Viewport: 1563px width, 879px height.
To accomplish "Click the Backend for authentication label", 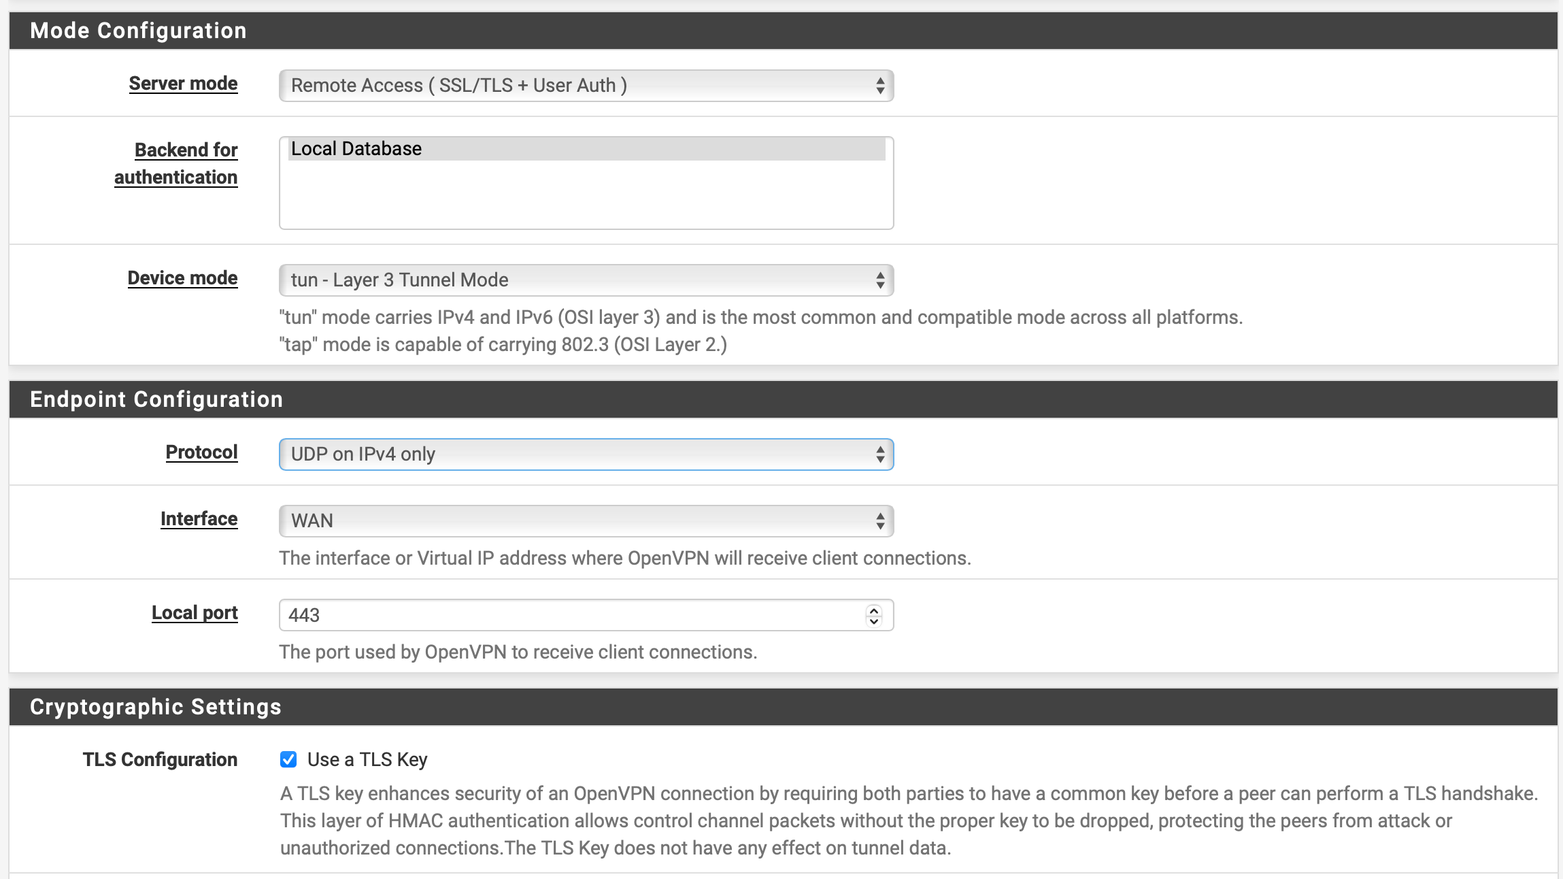I will 176,163.
